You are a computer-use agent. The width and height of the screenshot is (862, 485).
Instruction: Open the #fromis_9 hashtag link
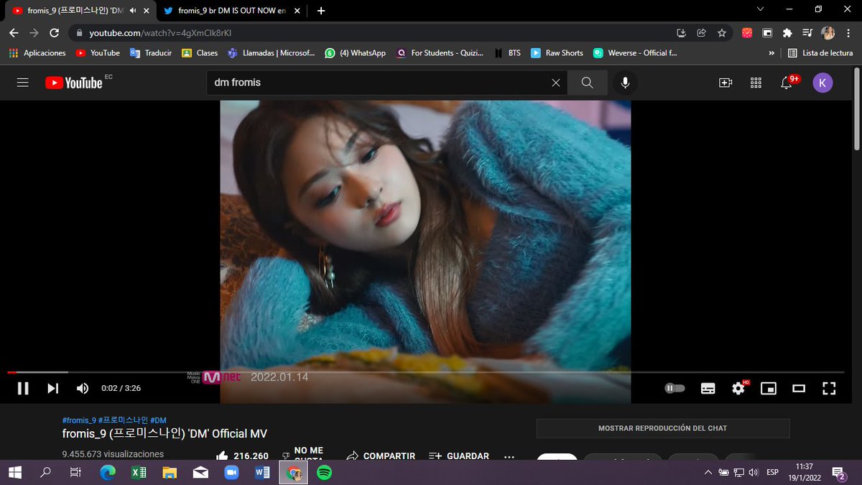79,420
